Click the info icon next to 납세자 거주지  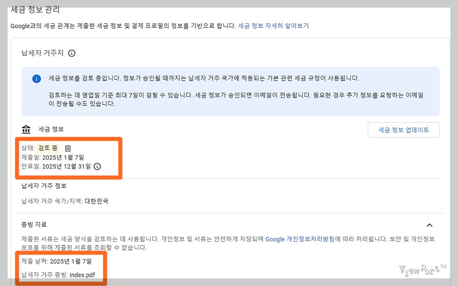pyautogui.click(x=72, y=53)
